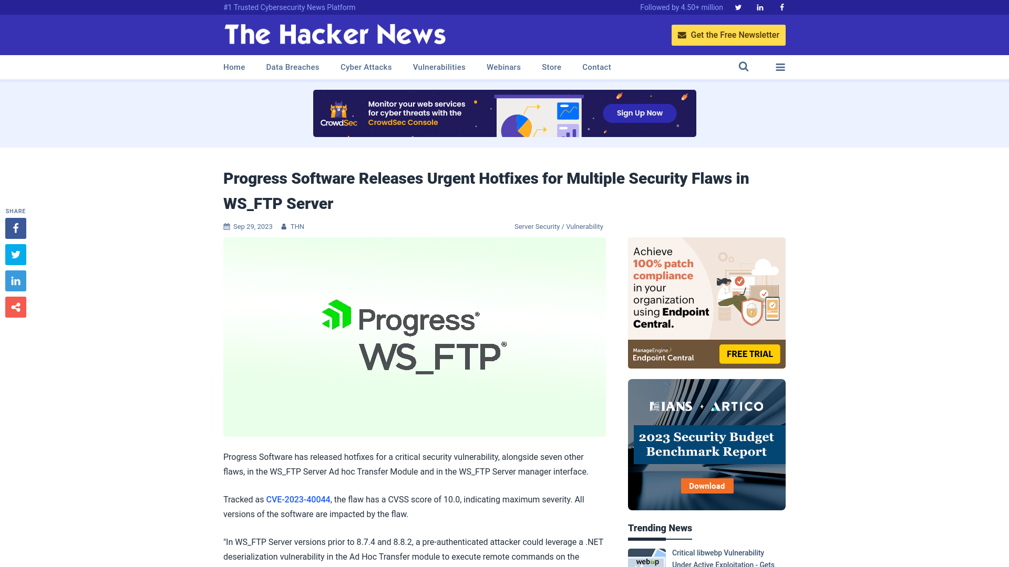
Task: Click the Download report button
Action: pos(707,485)
